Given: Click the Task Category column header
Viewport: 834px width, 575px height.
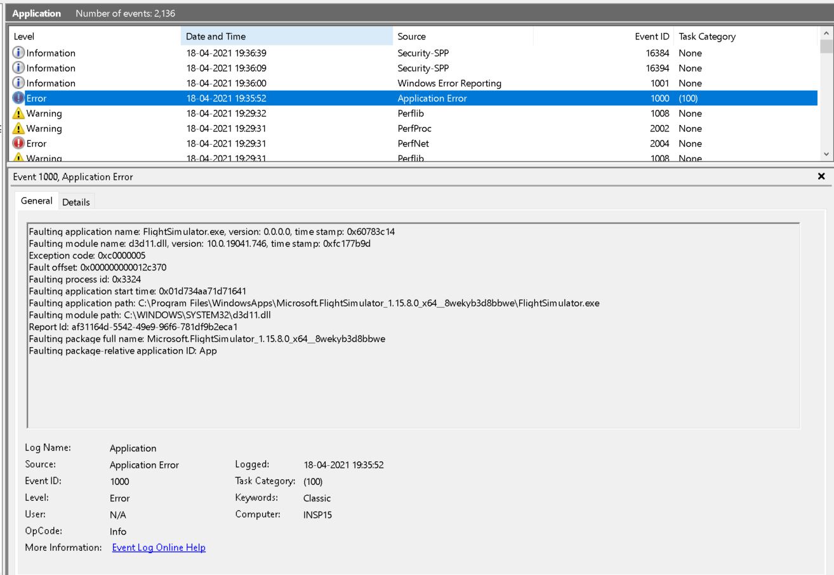Looking at the screenshot, I should coord(746,37).
